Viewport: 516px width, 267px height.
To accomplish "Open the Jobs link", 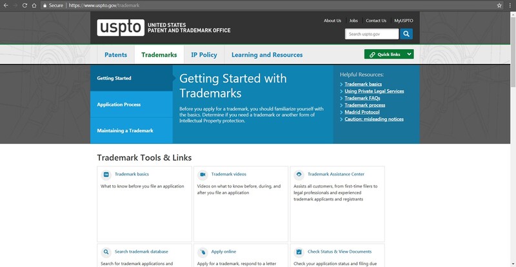I will click(353, 21).
